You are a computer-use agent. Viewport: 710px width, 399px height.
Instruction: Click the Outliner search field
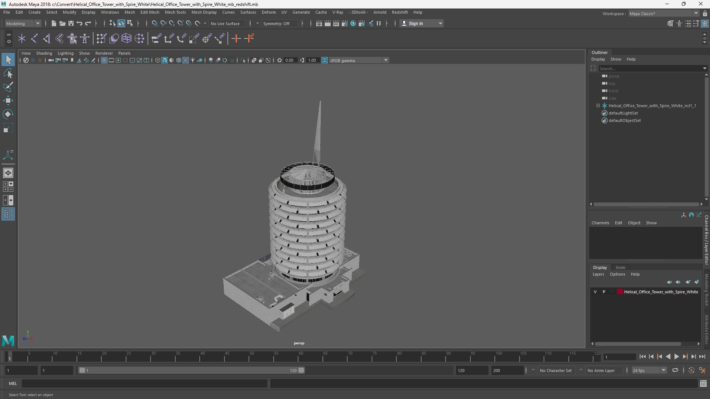pyautogui.click(x=652, y=68)
